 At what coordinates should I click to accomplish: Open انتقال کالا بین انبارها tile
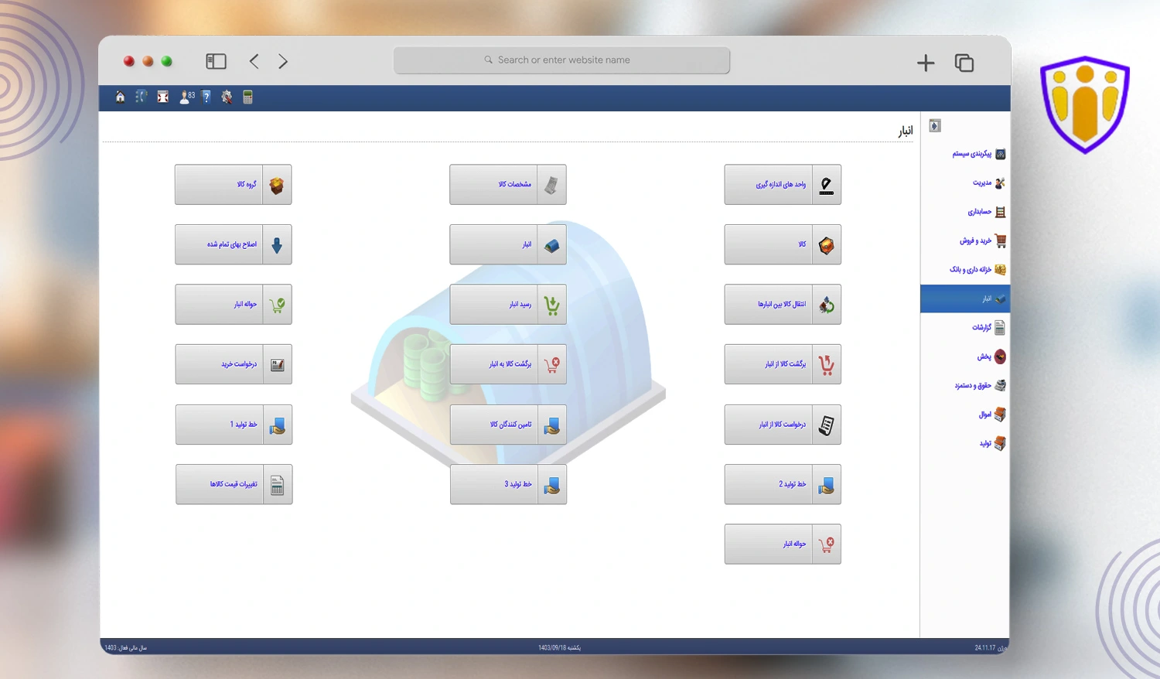point(783,305)
